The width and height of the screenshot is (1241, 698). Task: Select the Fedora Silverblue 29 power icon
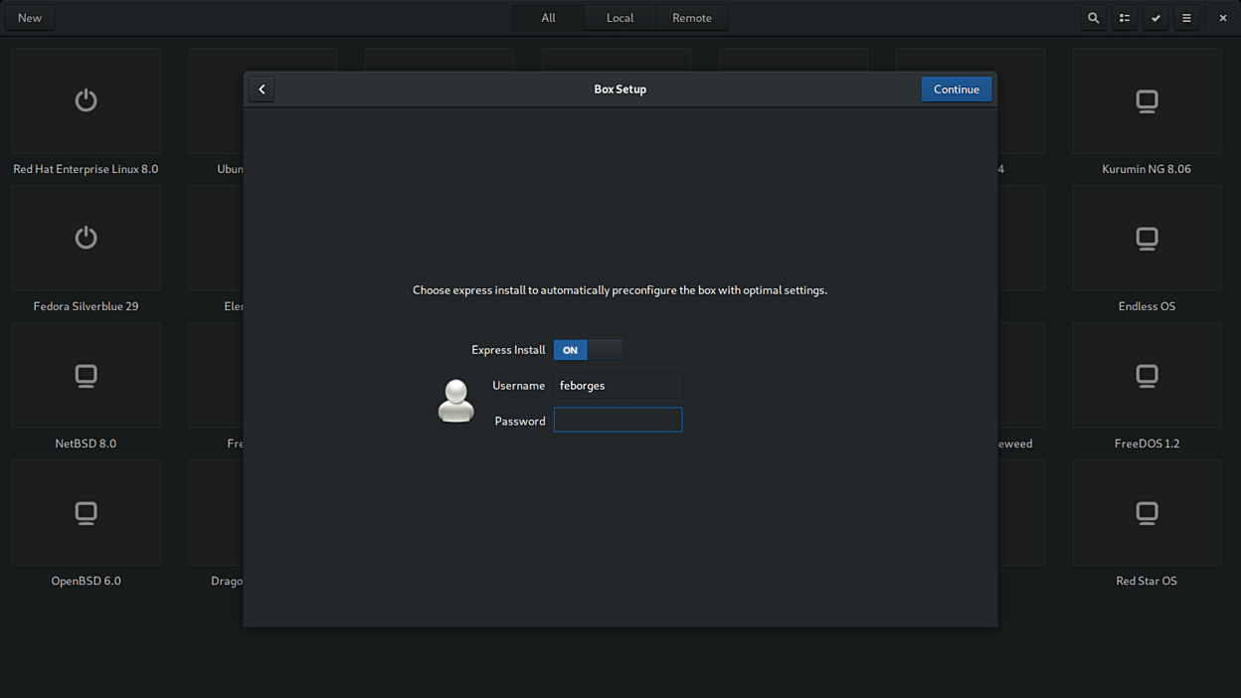point(86,238)
